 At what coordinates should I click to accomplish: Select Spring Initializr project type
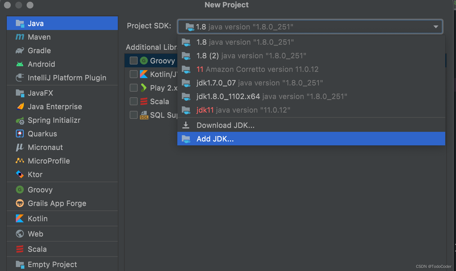click(x=62, y=120)
